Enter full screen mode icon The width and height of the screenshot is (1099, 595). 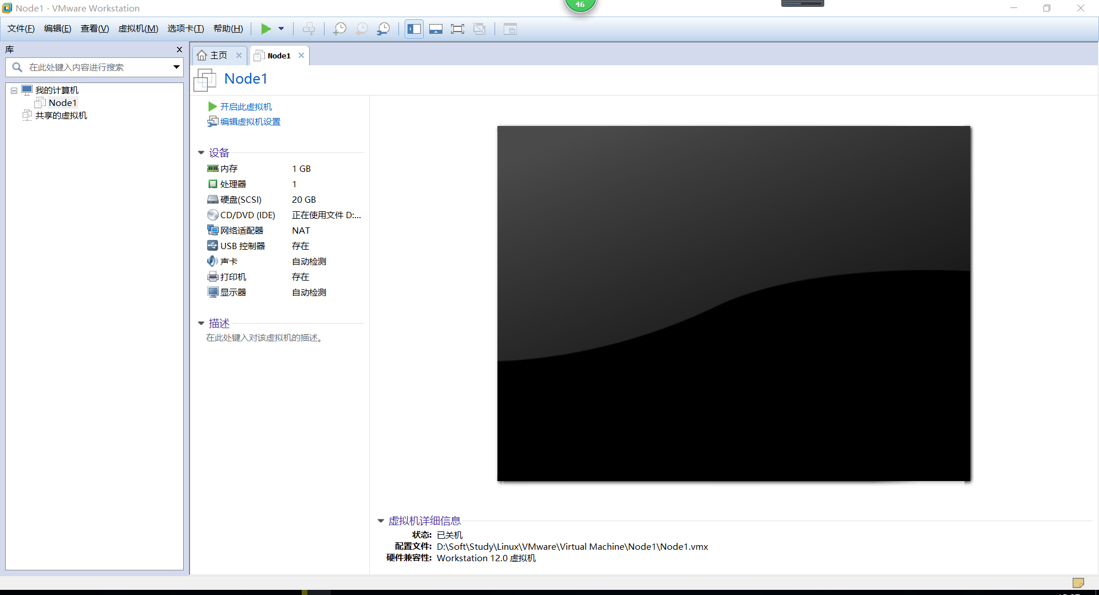[457, 29]
